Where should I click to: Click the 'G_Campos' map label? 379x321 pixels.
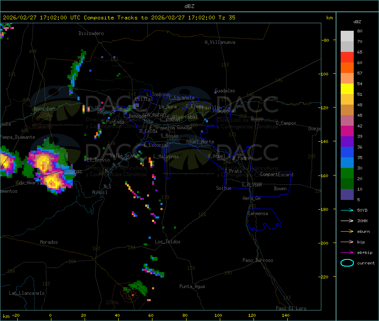coord(286,123)
